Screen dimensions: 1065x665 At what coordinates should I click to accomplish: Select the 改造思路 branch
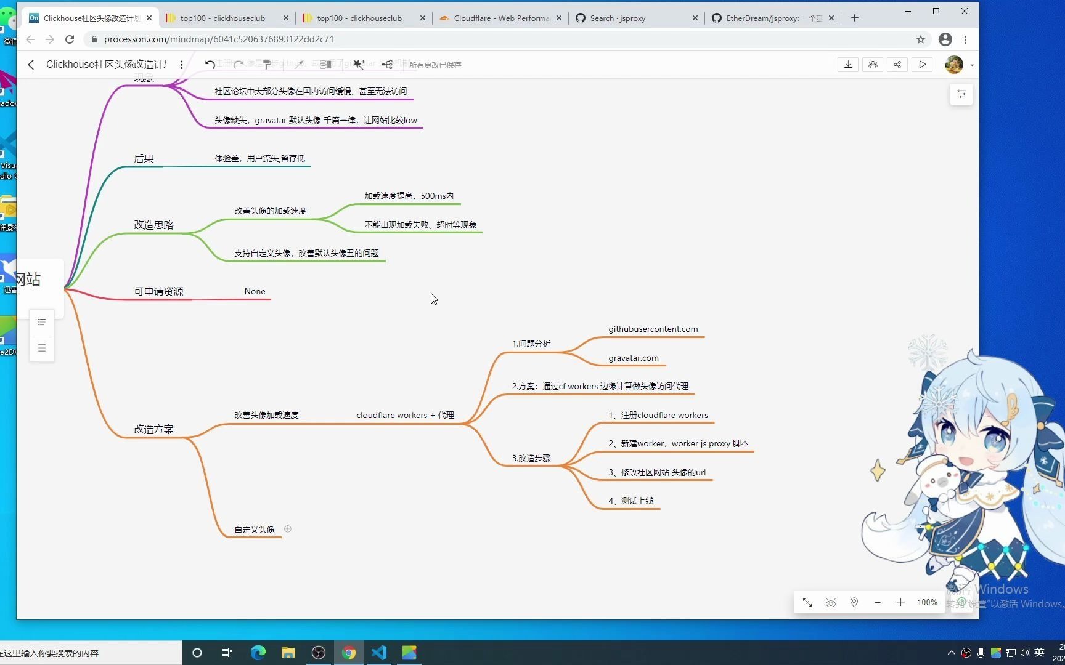153,225
